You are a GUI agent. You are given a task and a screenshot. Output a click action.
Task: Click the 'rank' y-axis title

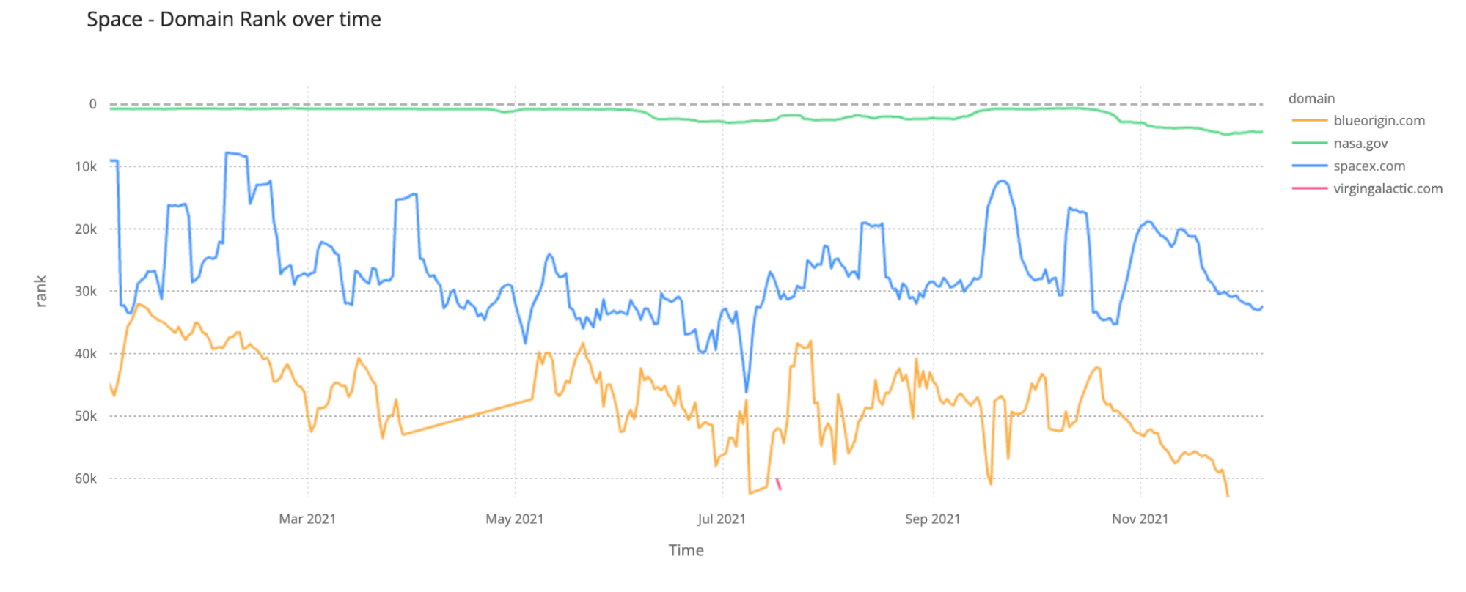[x=41, y=291]
